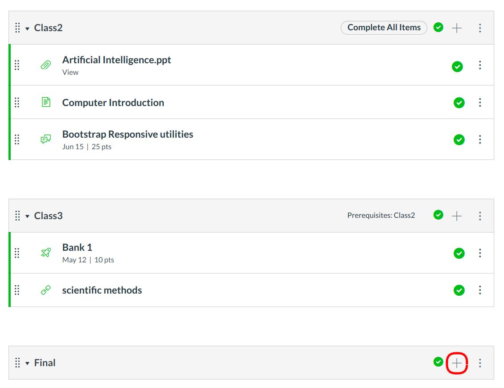Screen dimensions: 504x388
Task: Open the Class3 module options menu
Action: coord(480,216)
